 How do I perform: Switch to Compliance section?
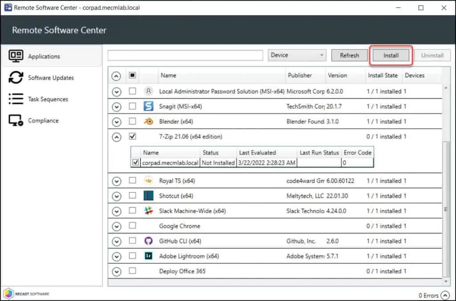click(53, 120)
